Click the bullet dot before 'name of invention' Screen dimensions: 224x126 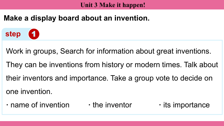point(7,105)
